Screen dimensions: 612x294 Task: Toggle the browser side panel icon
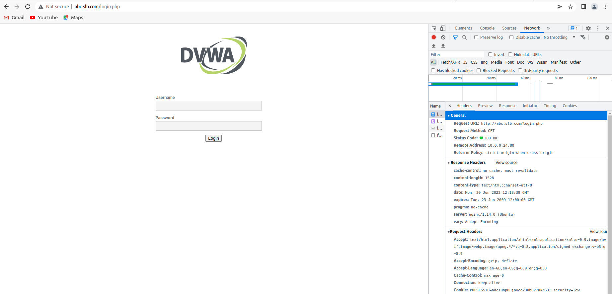[x=584, y=7]
